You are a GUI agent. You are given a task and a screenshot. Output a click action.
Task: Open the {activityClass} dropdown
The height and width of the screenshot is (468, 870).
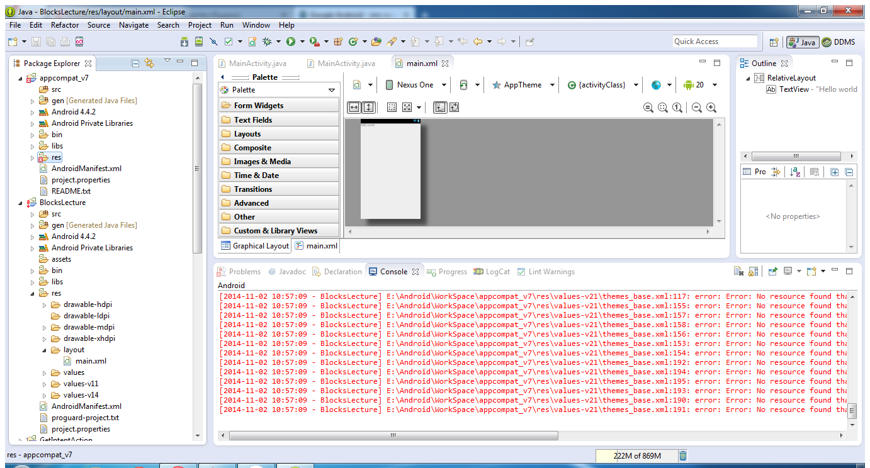602,85
